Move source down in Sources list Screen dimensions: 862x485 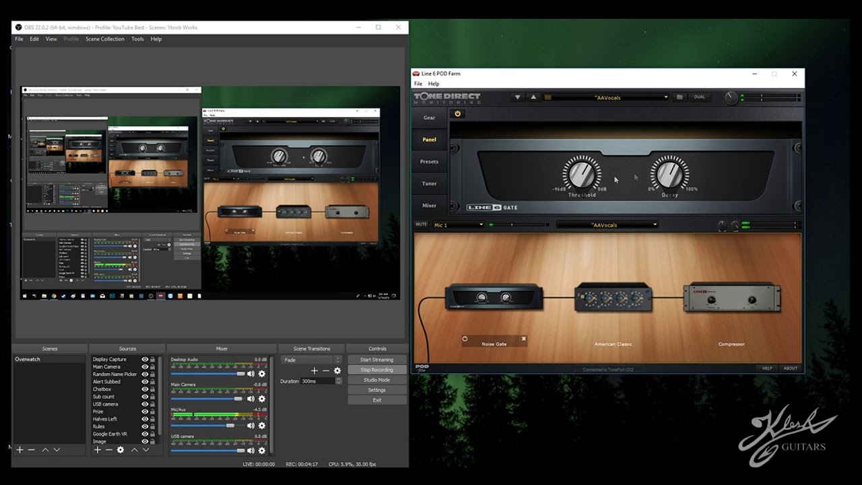145,449
